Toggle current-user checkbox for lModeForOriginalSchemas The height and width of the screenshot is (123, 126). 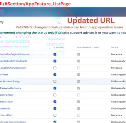[x=79, y=54]
